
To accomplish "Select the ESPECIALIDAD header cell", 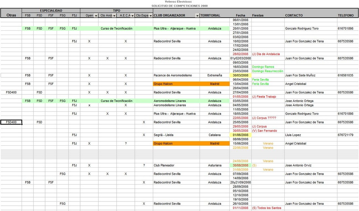I will pyautogui.click(x=51, y=10).
